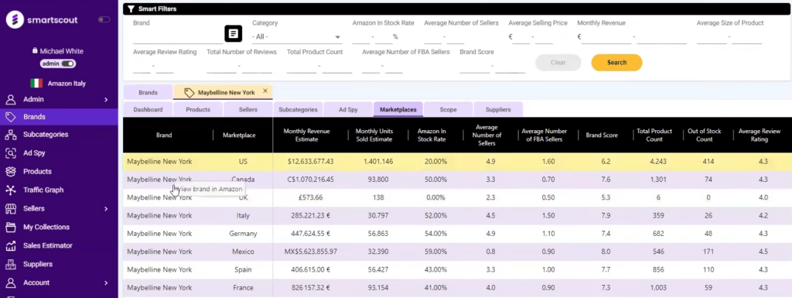
Task: Open Subcategories from the sidebar icon
Action: coord(11,135)
